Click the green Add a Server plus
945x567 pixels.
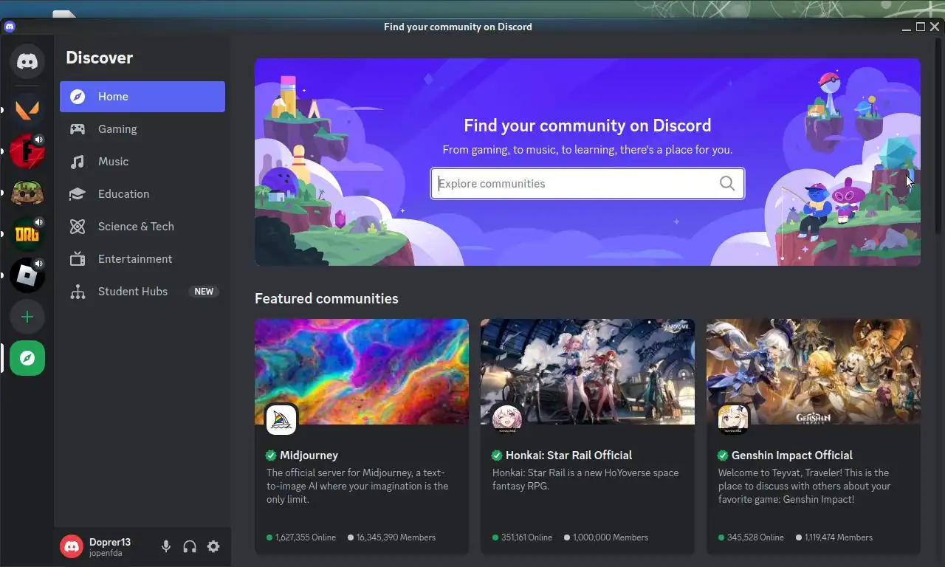(27, 317)
